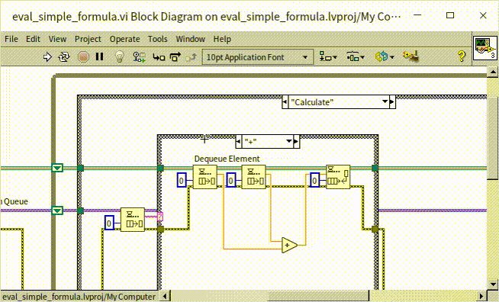Viewport: 499px width, 302px height.
Task: Open the Tools menu
Action: point(157,39)
